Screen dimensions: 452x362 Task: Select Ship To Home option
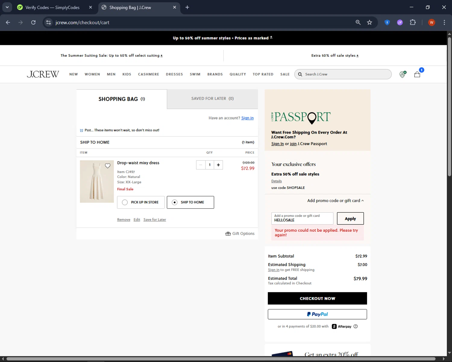(x=190, y=202)
